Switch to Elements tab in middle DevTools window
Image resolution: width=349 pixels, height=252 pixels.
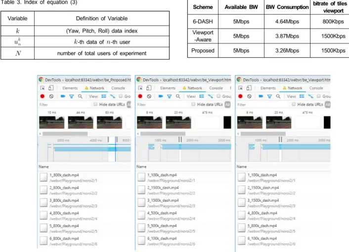click(x=168, y=88)
